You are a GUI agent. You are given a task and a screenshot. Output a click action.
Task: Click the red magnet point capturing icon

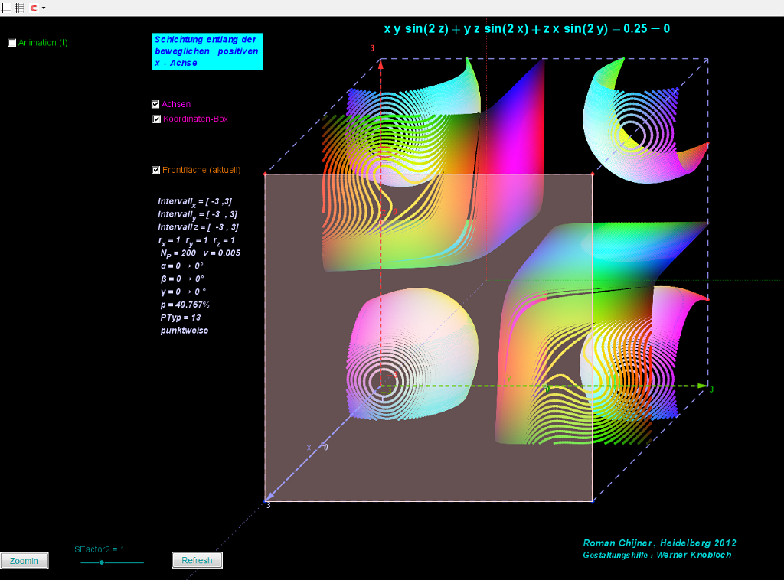click(x=34, y=8)
